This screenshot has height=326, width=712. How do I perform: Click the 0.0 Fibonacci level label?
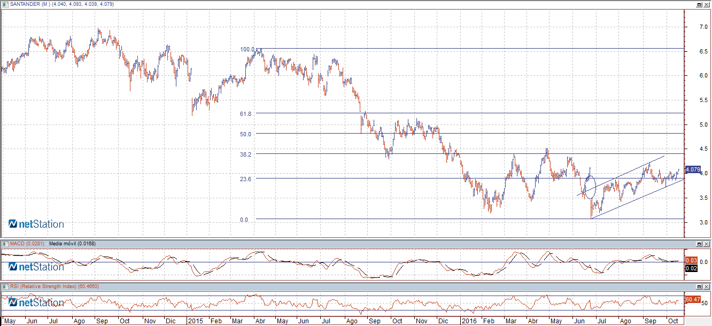pyautogui.click(x=244, y=220)
